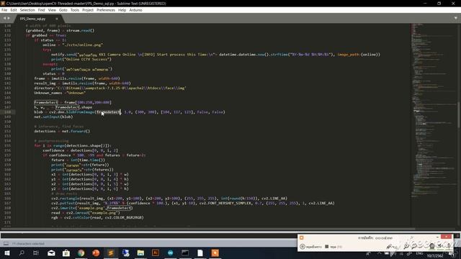Click the orange screen recorder taskbar icon

pos(215,253)
